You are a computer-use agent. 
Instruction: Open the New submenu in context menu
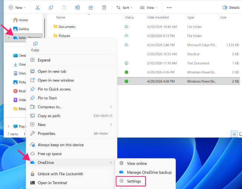point(72,125)
